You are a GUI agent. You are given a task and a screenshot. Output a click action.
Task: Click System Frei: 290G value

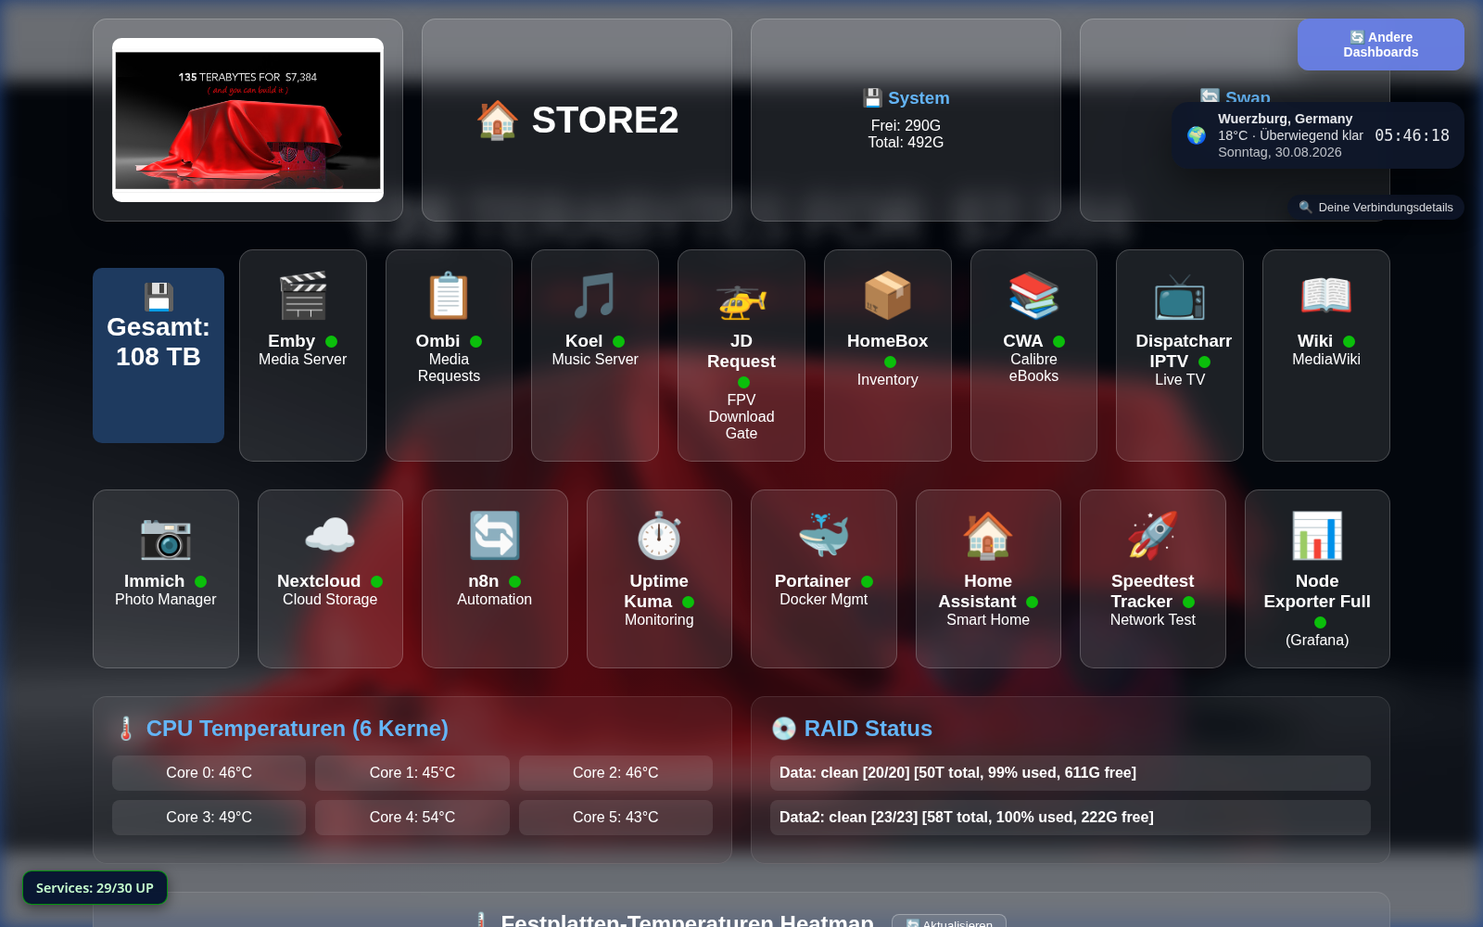(x=906, y=125)
